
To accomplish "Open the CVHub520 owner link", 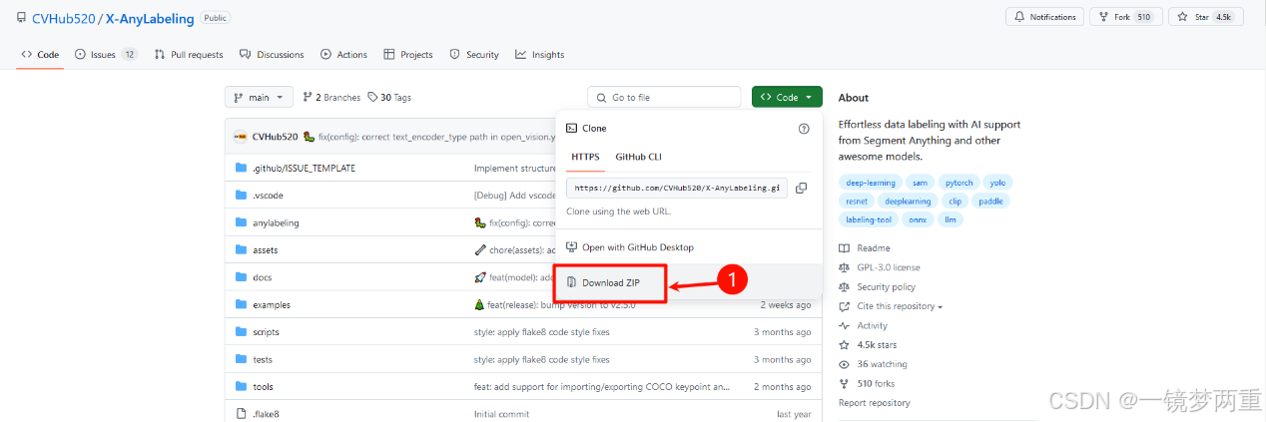I will point(62,17).
